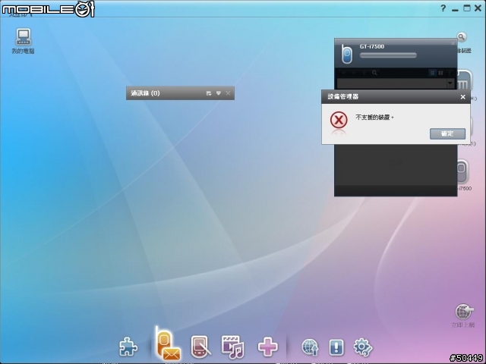Open the path dropdown in GT-i7500 panel
486x364 pixels.
[450, 83]
